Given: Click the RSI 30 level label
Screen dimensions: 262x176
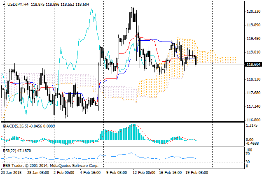Looking at the screenshot, I should click(248, 162).
